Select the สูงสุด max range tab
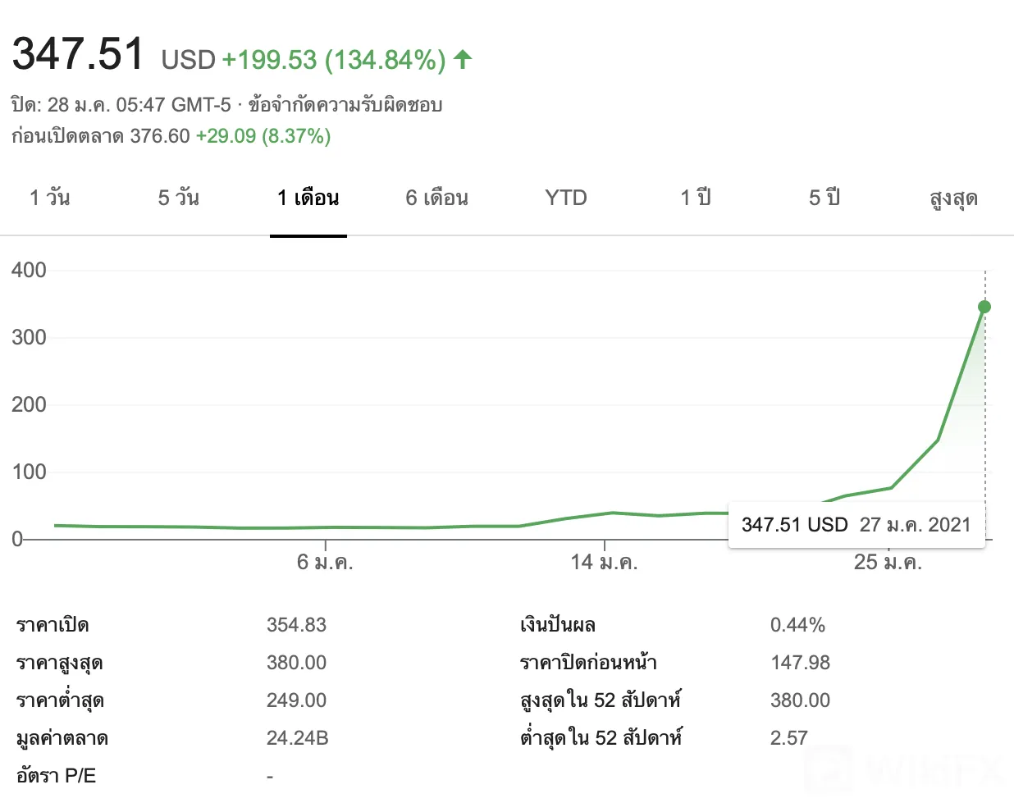 (x=953, y=199)
